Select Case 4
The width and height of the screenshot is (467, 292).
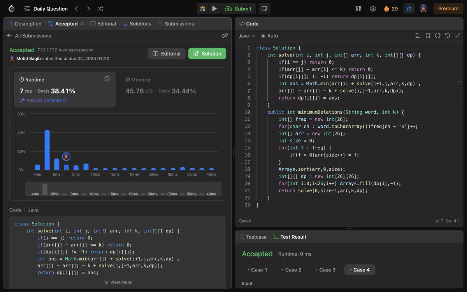pos(360,270)
